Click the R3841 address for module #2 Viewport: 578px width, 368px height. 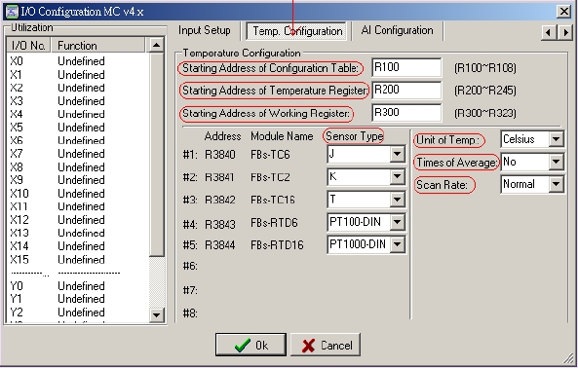pyautogui.click(x=220, y=177)
